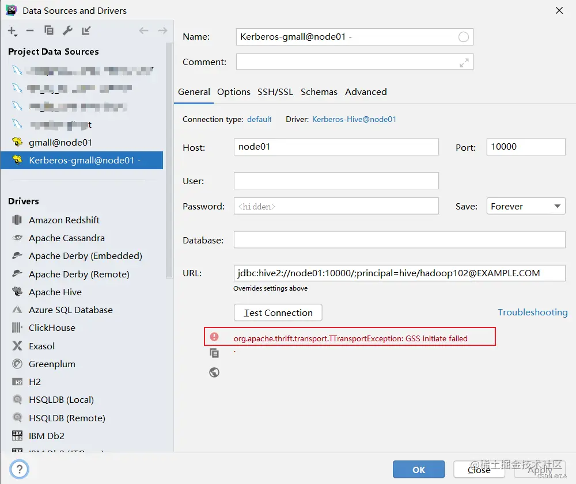Open the Kerberos-Hive@node01 driver link
Screen dimensions: 576x484
[x=354, y=119]
